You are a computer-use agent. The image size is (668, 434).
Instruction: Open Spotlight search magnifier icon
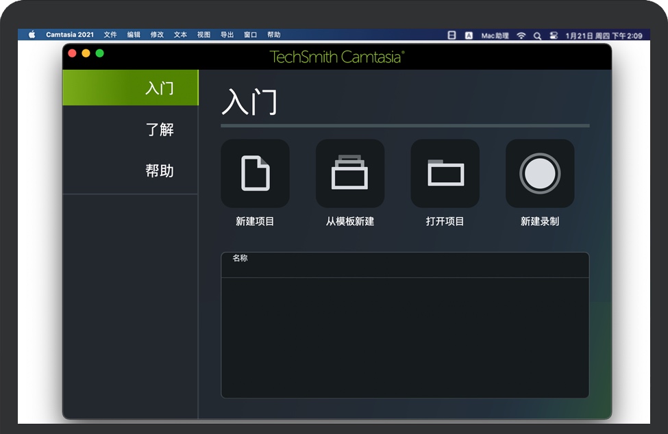click(538, 36)
